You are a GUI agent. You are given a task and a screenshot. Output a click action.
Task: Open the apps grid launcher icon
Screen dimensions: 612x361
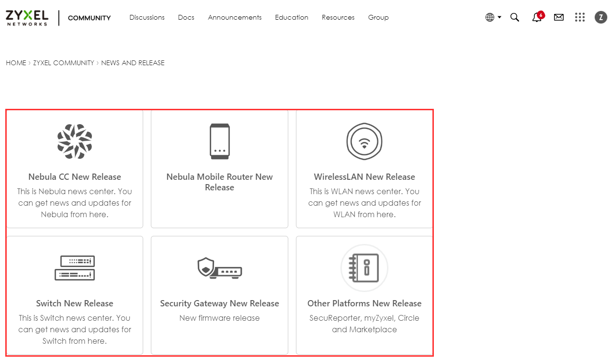580,17
